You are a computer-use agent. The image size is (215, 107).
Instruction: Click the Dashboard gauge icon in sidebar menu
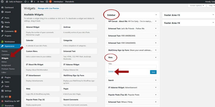pos(2,7)
